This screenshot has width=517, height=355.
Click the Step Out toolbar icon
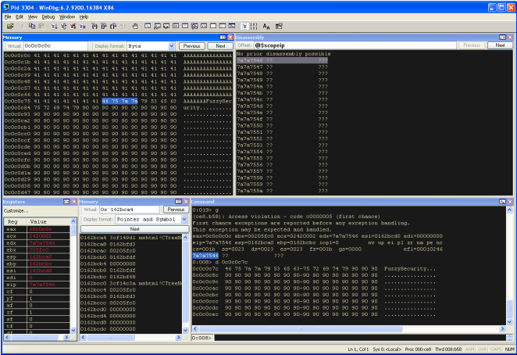[112, 26]
